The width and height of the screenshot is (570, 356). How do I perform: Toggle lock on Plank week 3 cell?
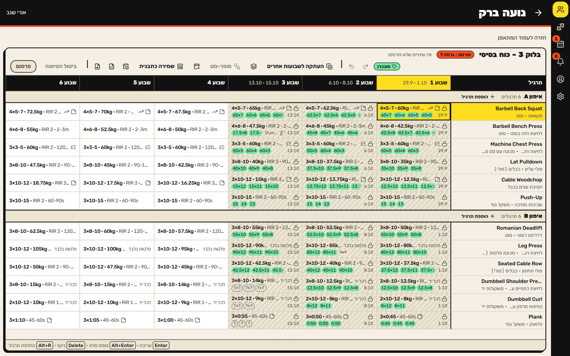click(296, 316)
